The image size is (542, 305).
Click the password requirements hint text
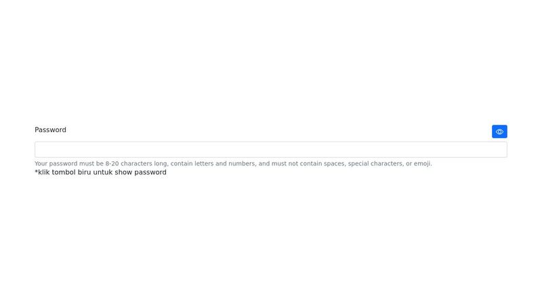point(233,163)
